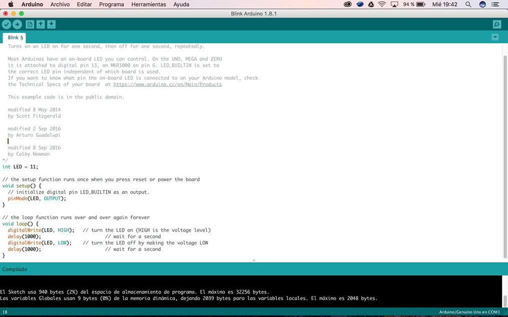The height and width of the screenshot is (317, 508).
Task: Click the Creative Cloud menu bar icon
Action: pyautogui.click(x=347, y=4)
